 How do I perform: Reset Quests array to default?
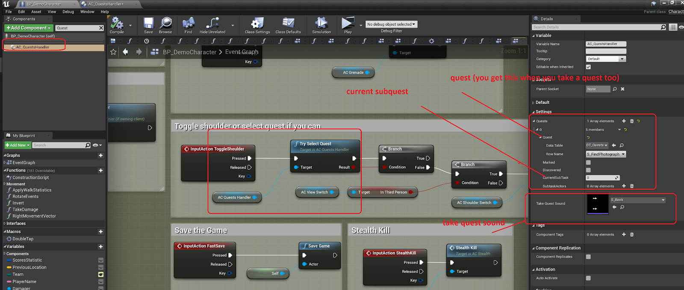tap(638, 121)
